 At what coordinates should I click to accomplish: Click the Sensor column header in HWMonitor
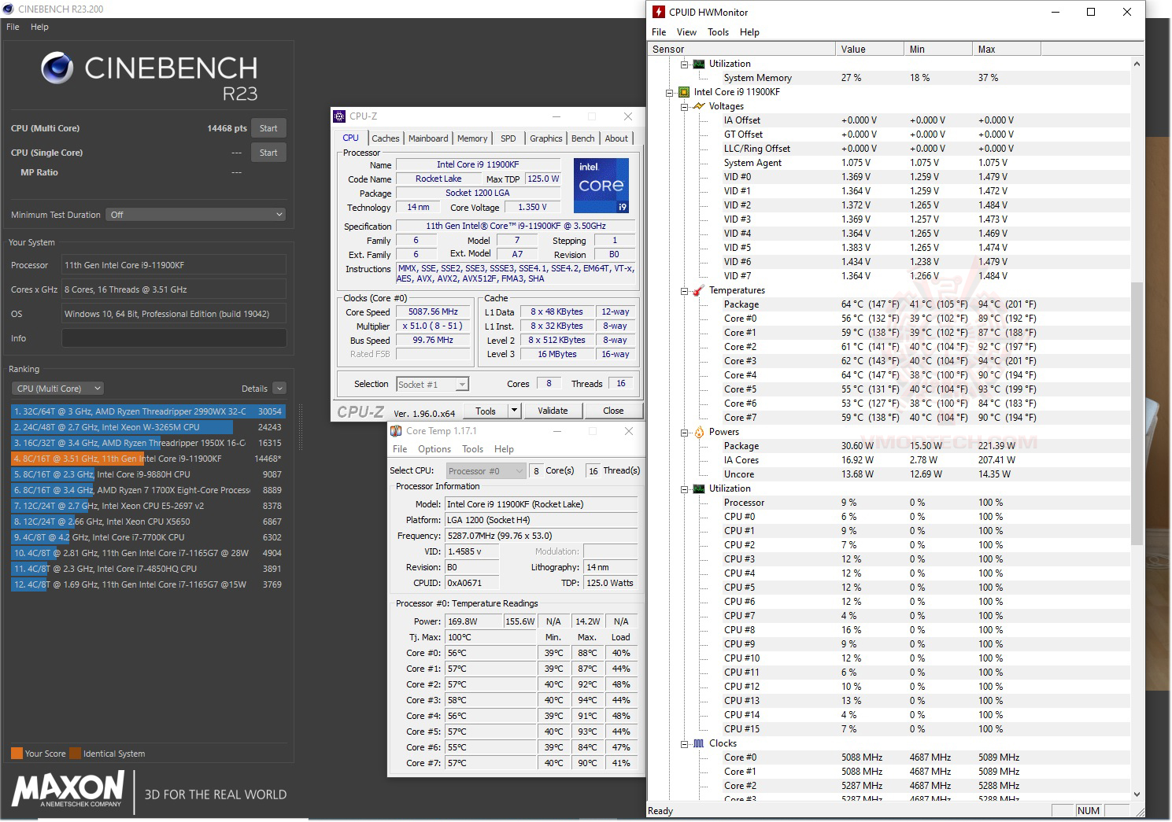click(x=741, y=49)
